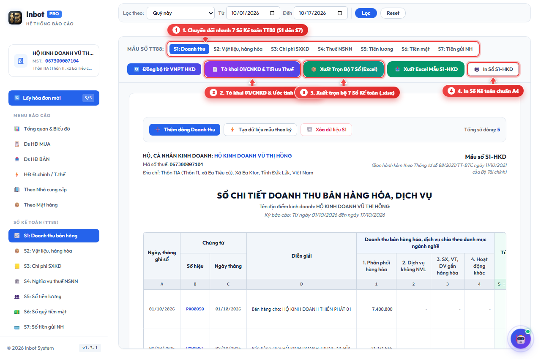Switch to S2: Vật liệu, hàng hóa tab
The image size is (541, 359).
coord(238,49)
